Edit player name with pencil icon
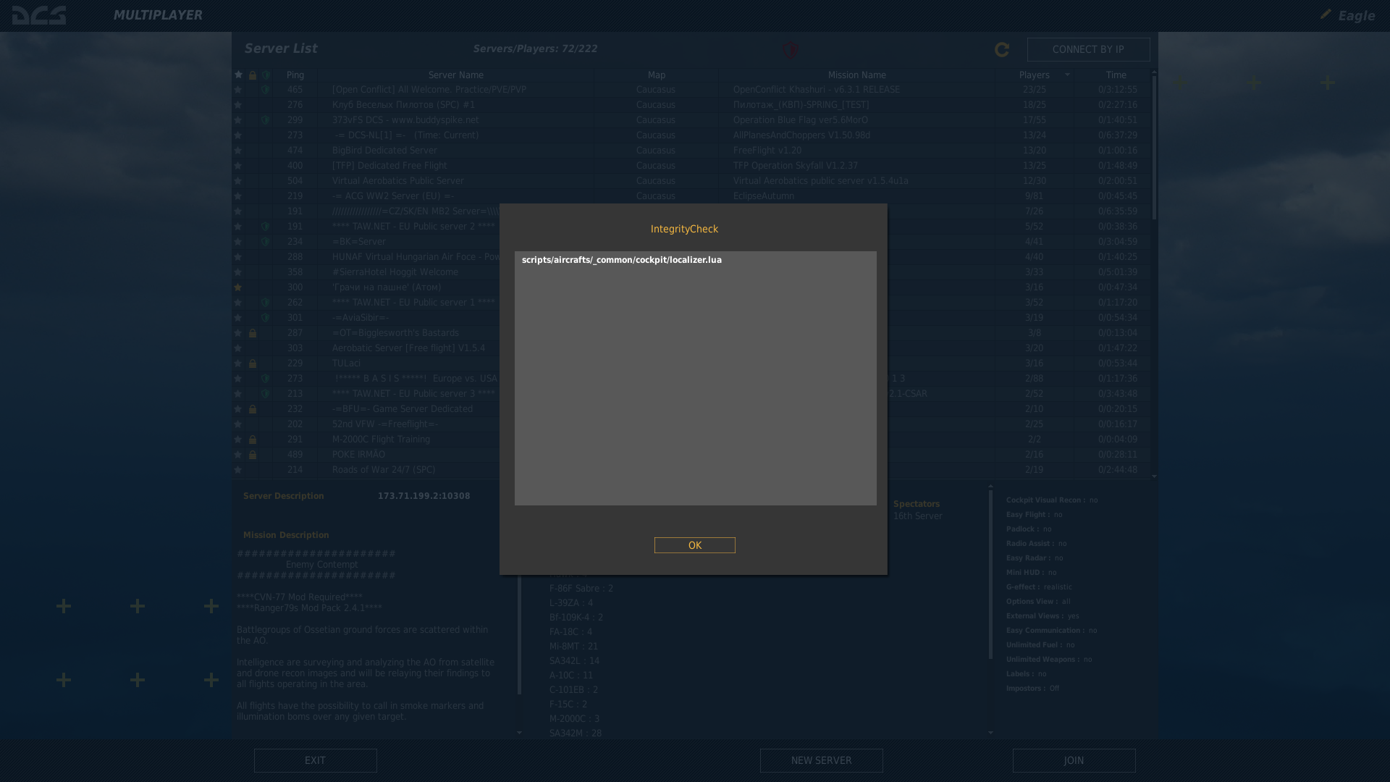 (x=1326, y=14)
